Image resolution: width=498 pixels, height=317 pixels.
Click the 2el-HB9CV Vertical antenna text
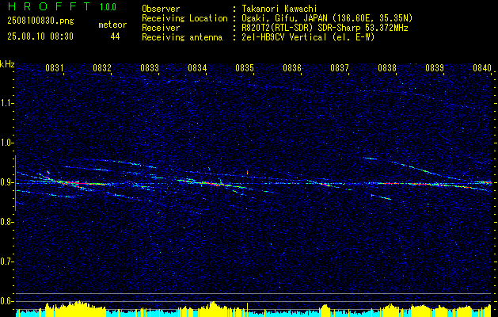coord(308,37)
